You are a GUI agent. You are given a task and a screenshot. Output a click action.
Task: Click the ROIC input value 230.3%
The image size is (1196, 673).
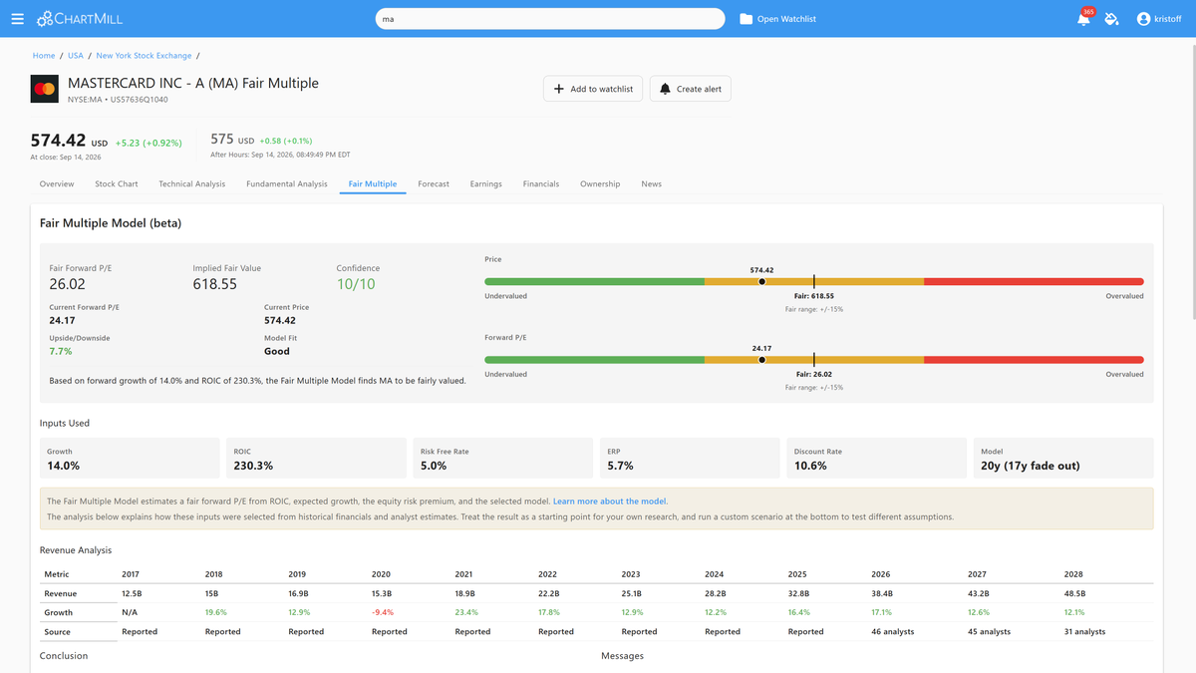tap(253, 466)
